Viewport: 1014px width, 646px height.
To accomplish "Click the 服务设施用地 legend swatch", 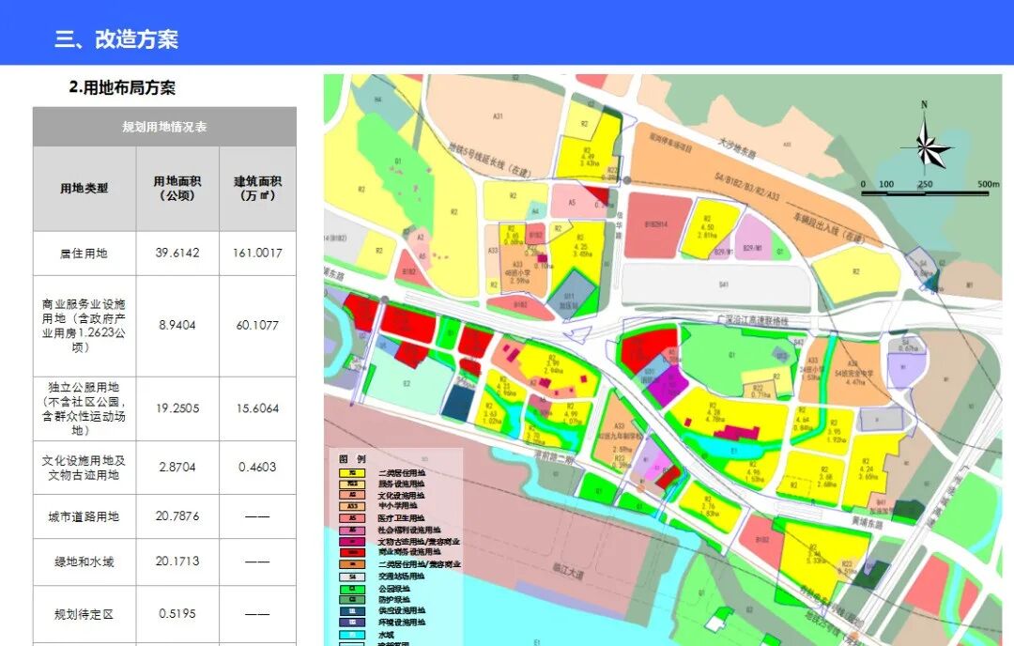I will point(352,484).
